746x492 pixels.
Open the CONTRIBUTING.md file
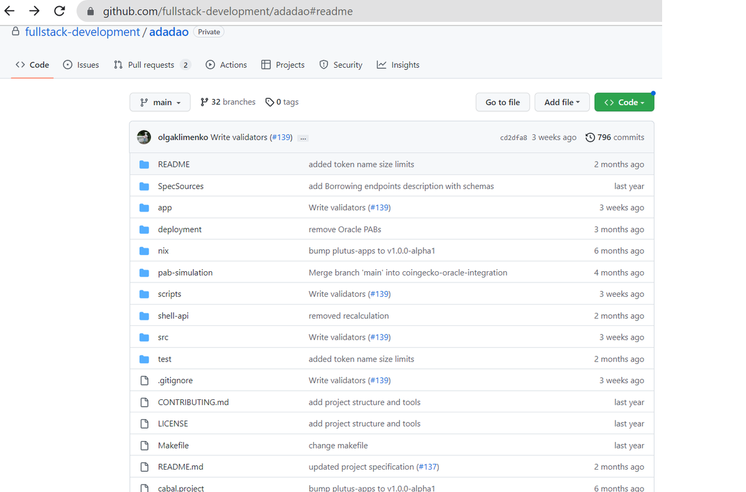pos(193,402)
